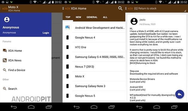Tap phone icon beside Samsung Galaxy Note 3
The image size is (188, 111).
pyautogui.click(x=67, y=86)
